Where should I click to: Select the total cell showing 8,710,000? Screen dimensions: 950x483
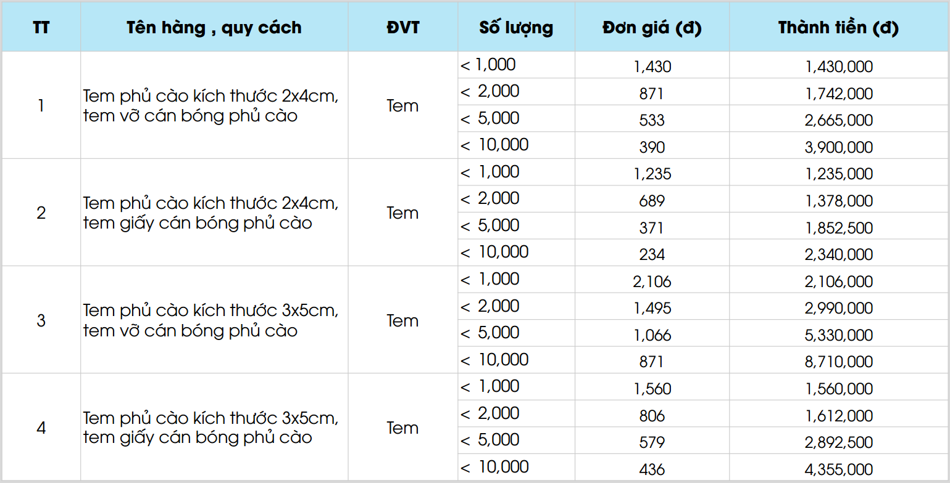tap(838, 360)
